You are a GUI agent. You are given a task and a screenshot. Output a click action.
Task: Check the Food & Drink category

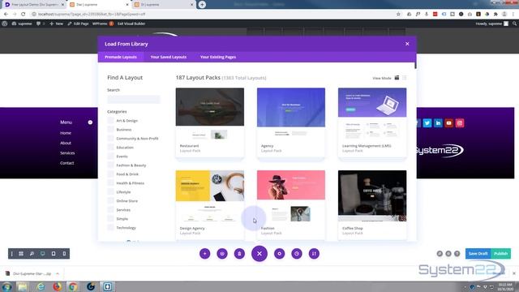click(x=110, y=174)
